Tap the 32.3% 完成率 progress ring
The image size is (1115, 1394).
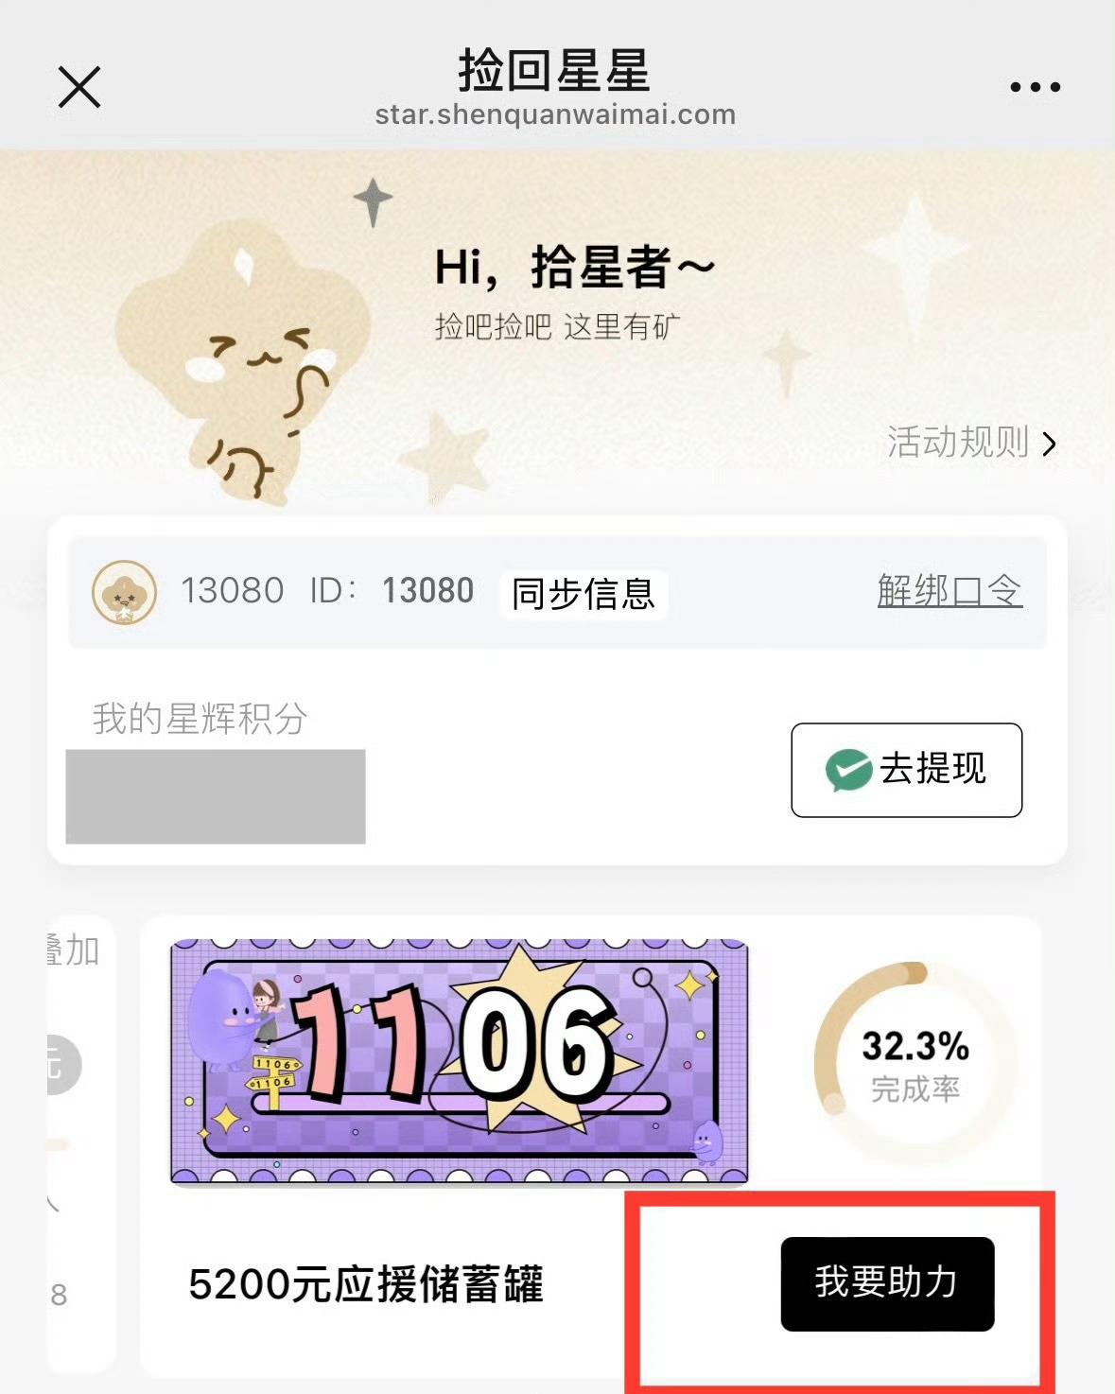(915, 1064)
